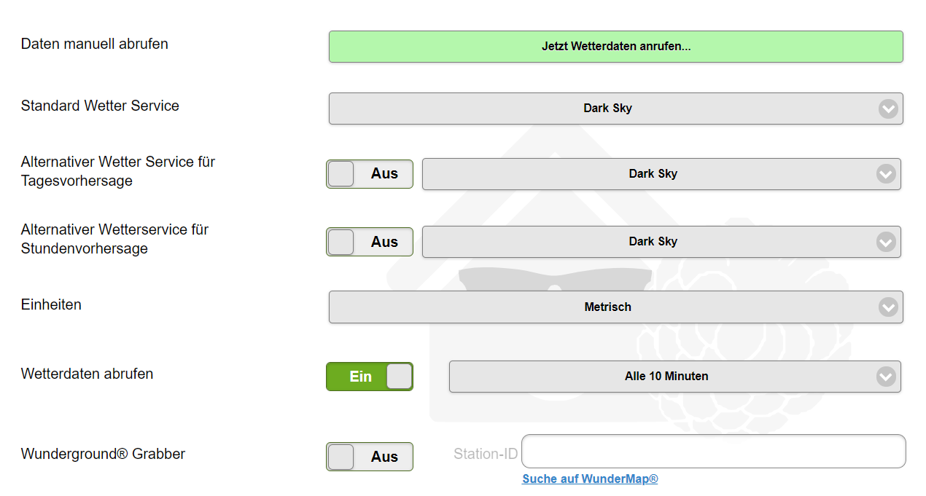Click the Stundenvorhersage dropdown arrow icon
Viewport: 926px width, 496px height.
pos(885,242)
